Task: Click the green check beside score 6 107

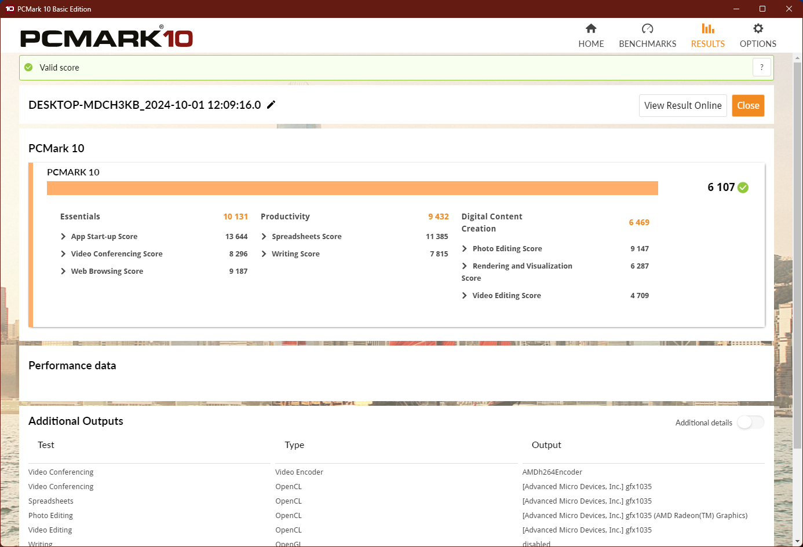Action: [x=743, y=188]
